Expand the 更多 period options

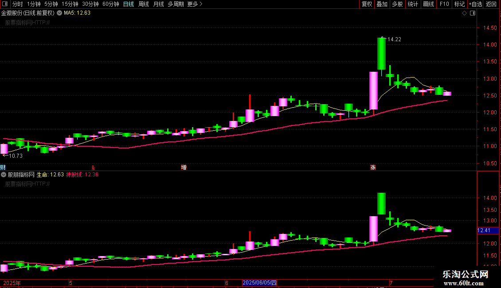click(x=195, y=4)
